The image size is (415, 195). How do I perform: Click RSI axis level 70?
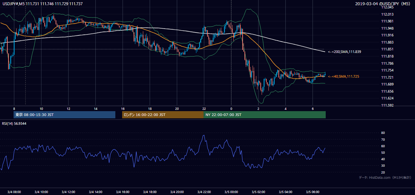click(383, 139)
